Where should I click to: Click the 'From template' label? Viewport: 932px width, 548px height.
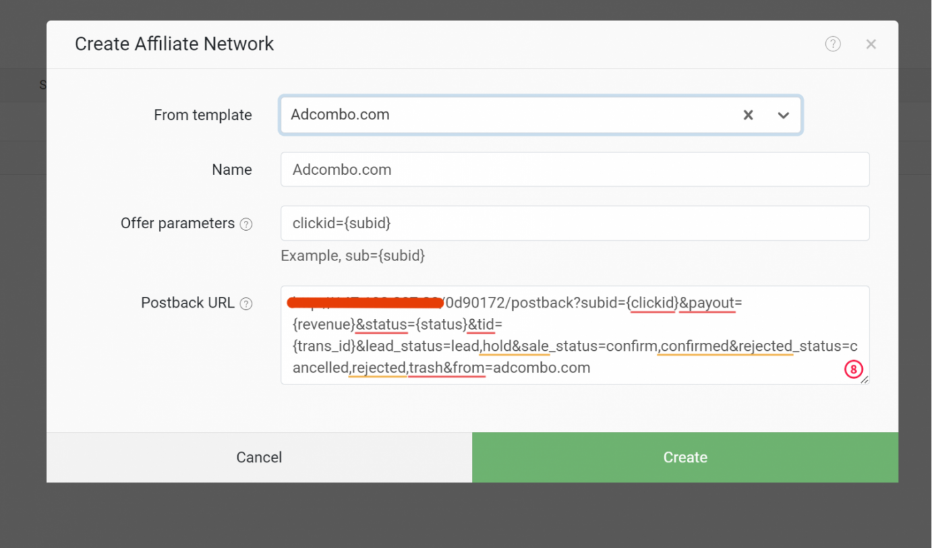pos(203,115)
